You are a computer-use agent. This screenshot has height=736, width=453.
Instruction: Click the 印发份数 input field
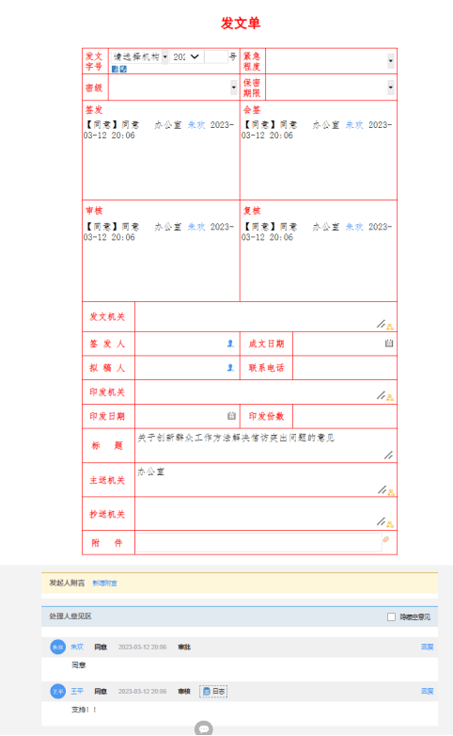tap(345, 416)
